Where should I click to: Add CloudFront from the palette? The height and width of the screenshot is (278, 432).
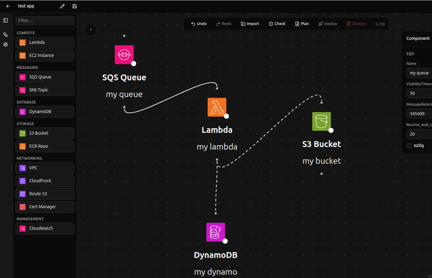[45, 181]
